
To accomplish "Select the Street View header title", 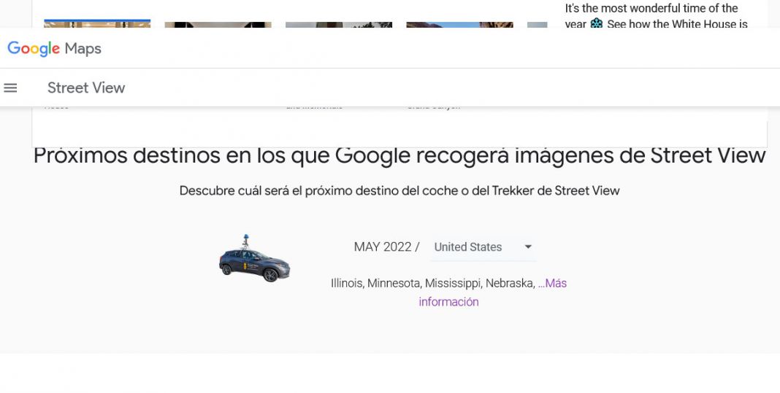I will 86,88.
